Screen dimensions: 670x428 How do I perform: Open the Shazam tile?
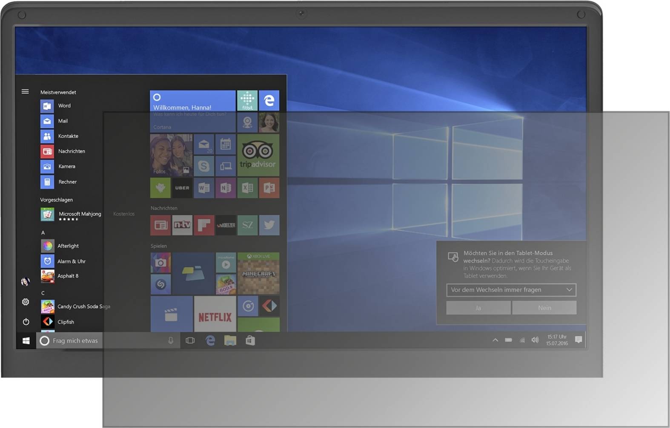[160, 284]
